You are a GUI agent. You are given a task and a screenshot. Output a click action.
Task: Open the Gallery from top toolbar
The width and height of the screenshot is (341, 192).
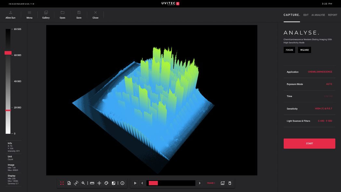[46, 15]
